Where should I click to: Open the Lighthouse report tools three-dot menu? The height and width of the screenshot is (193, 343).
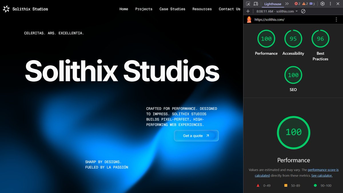click(x=336, y=19)
